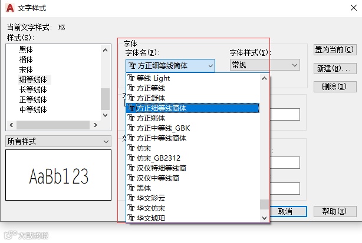This screenshot has width=362, height=243.
Task: Click 新建(N)... button
Action: tap(335, 68)
